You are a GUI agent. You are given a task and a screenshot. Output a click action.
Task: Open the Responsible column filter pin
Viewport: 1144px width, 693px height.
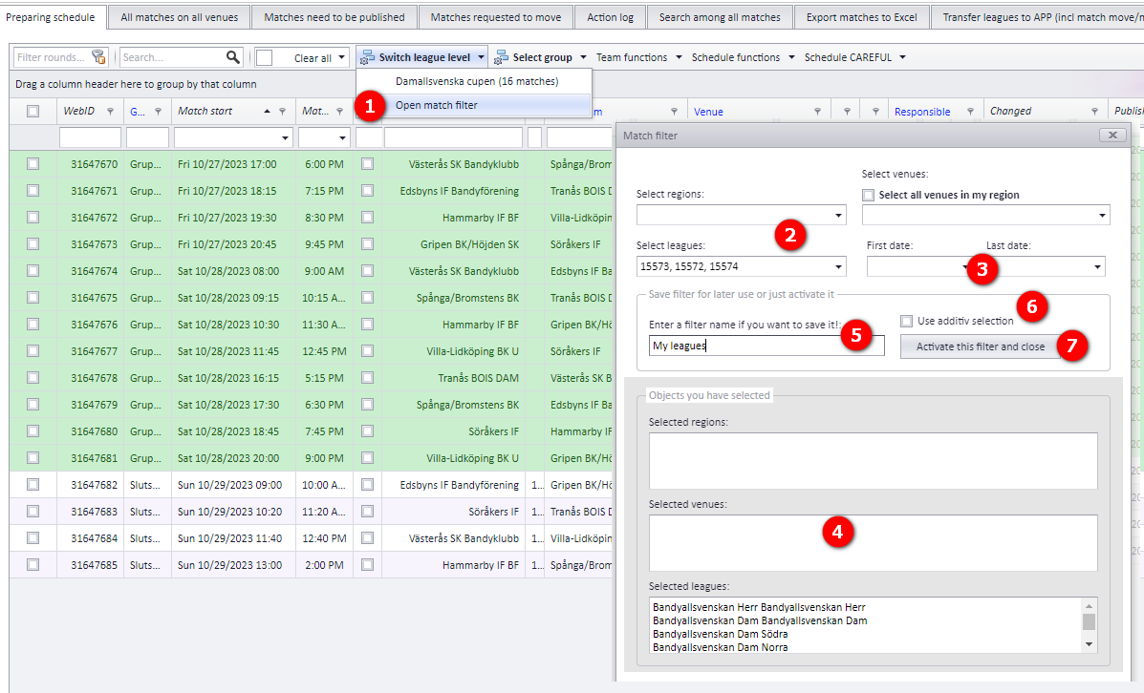pyautogui.click(x=970, y=112)
